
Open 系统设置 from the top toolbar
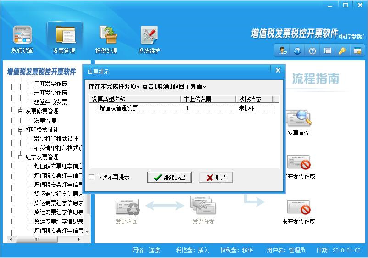tap(22, 39)
